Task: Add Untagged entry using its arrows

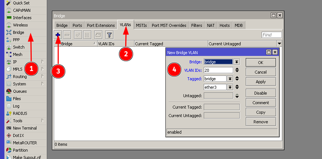Action: [x=237, y=96]
